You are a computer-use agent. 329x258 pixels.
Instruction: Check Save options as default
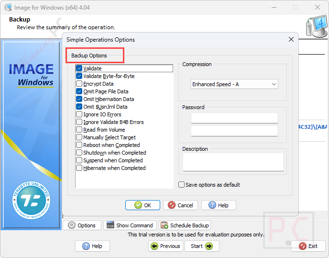point(182,185)
